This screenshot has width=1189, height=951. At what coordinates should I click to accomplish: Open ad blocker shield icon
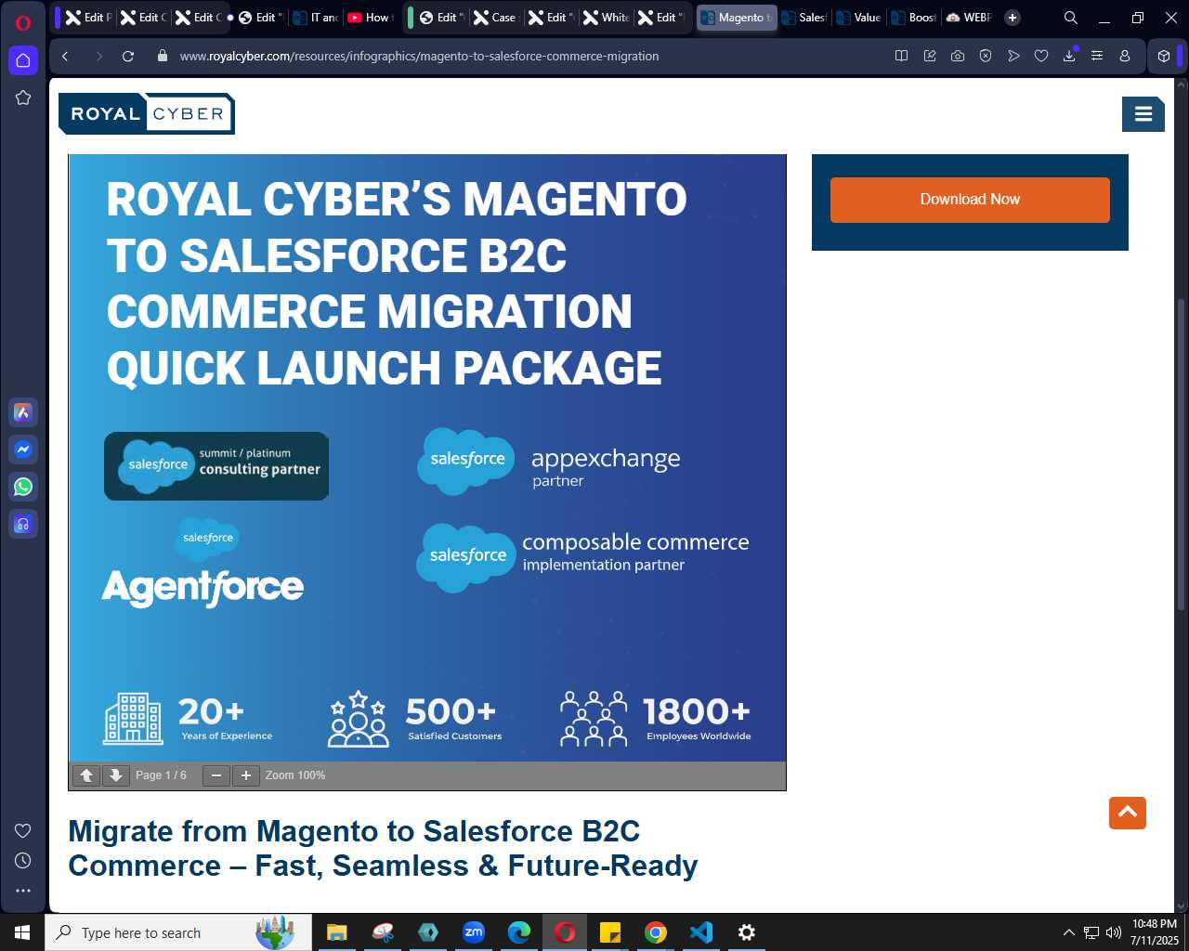pyautogui.click(x=986, y=56)
